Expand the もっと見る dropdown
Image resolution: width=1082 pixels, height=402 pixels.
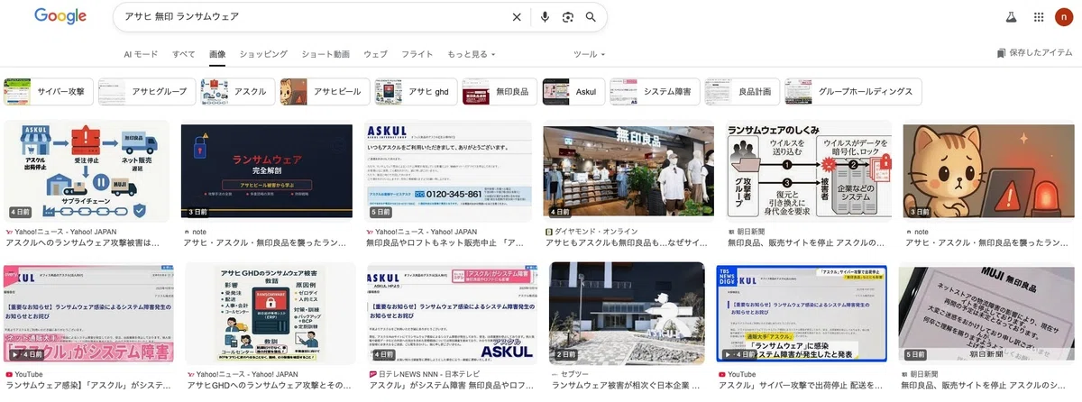[x=472, y=54]
